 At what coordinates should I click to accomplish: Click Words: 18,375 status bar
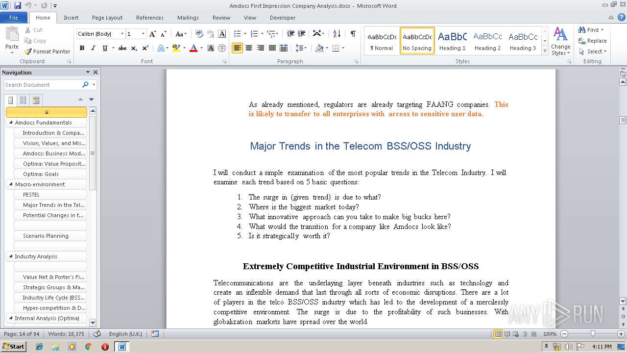(66, 334)
